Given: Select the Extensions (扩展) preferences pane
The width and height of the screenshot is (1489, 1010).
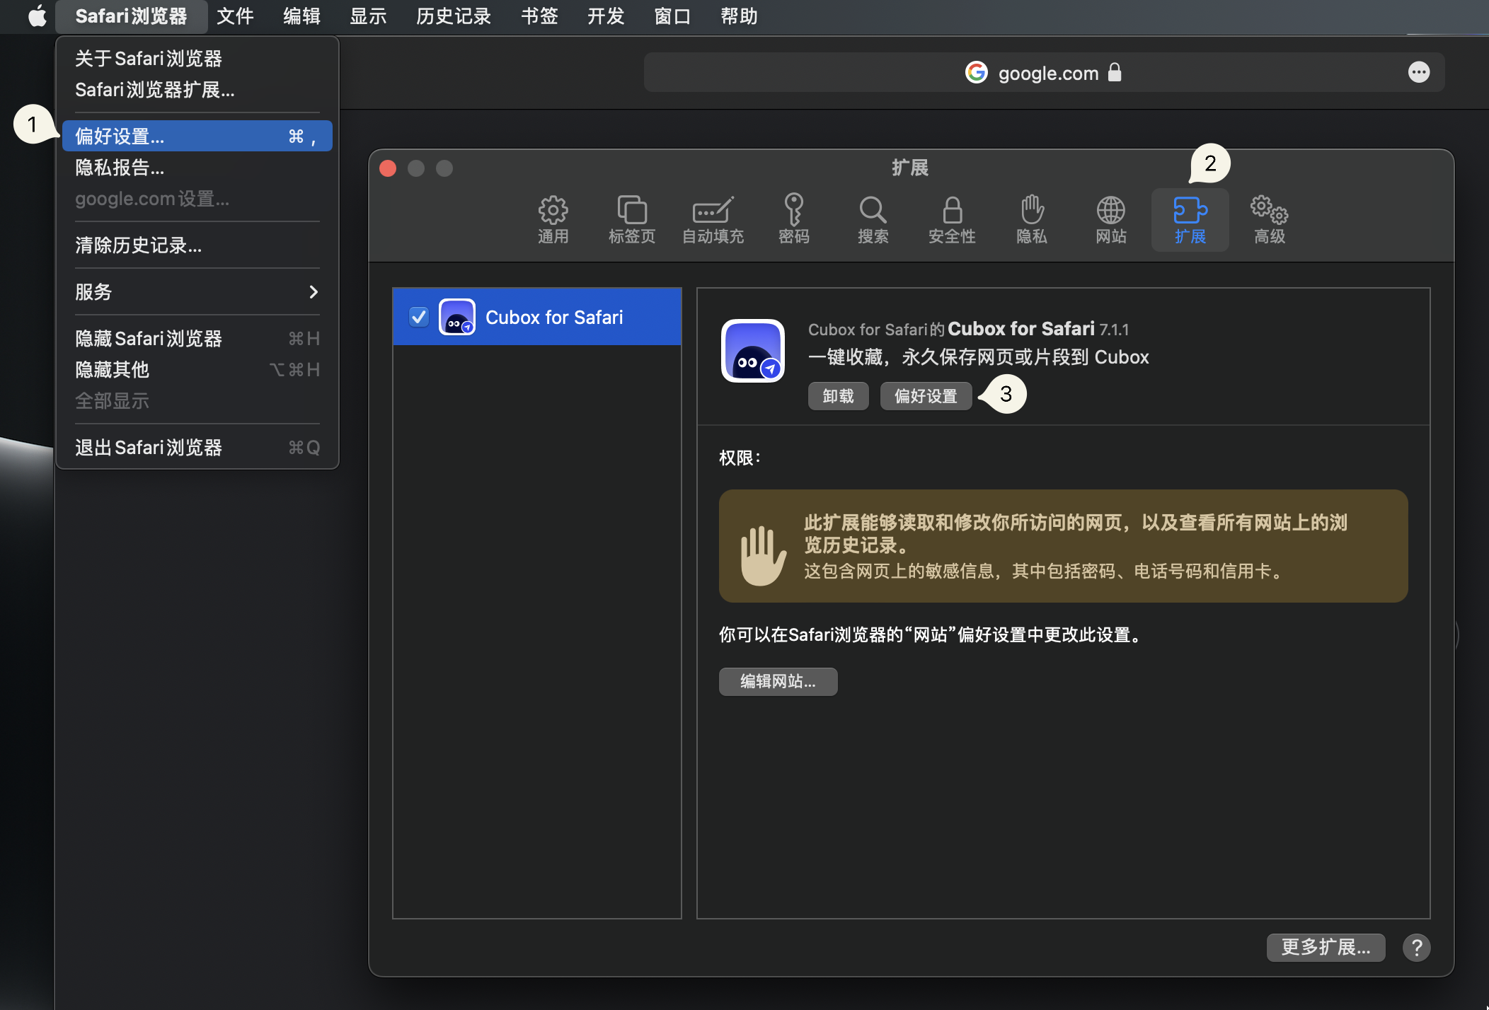Looking at the screenshot, I should 1190,220.
